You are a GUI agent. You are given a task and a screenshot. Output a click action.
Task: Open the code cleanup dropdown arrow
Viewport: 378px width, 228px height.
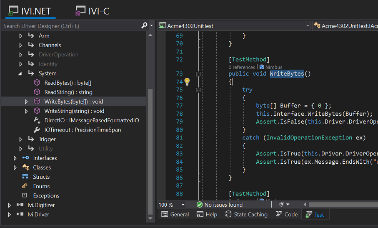pos(288,205)
